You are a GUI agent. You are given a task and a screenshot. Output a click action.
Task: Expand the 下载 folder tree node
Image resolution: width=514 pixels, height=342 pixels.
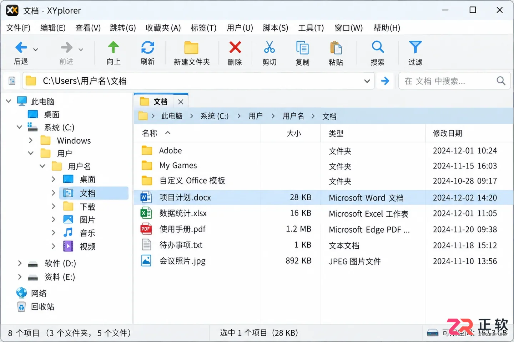(x=54, y=206)
